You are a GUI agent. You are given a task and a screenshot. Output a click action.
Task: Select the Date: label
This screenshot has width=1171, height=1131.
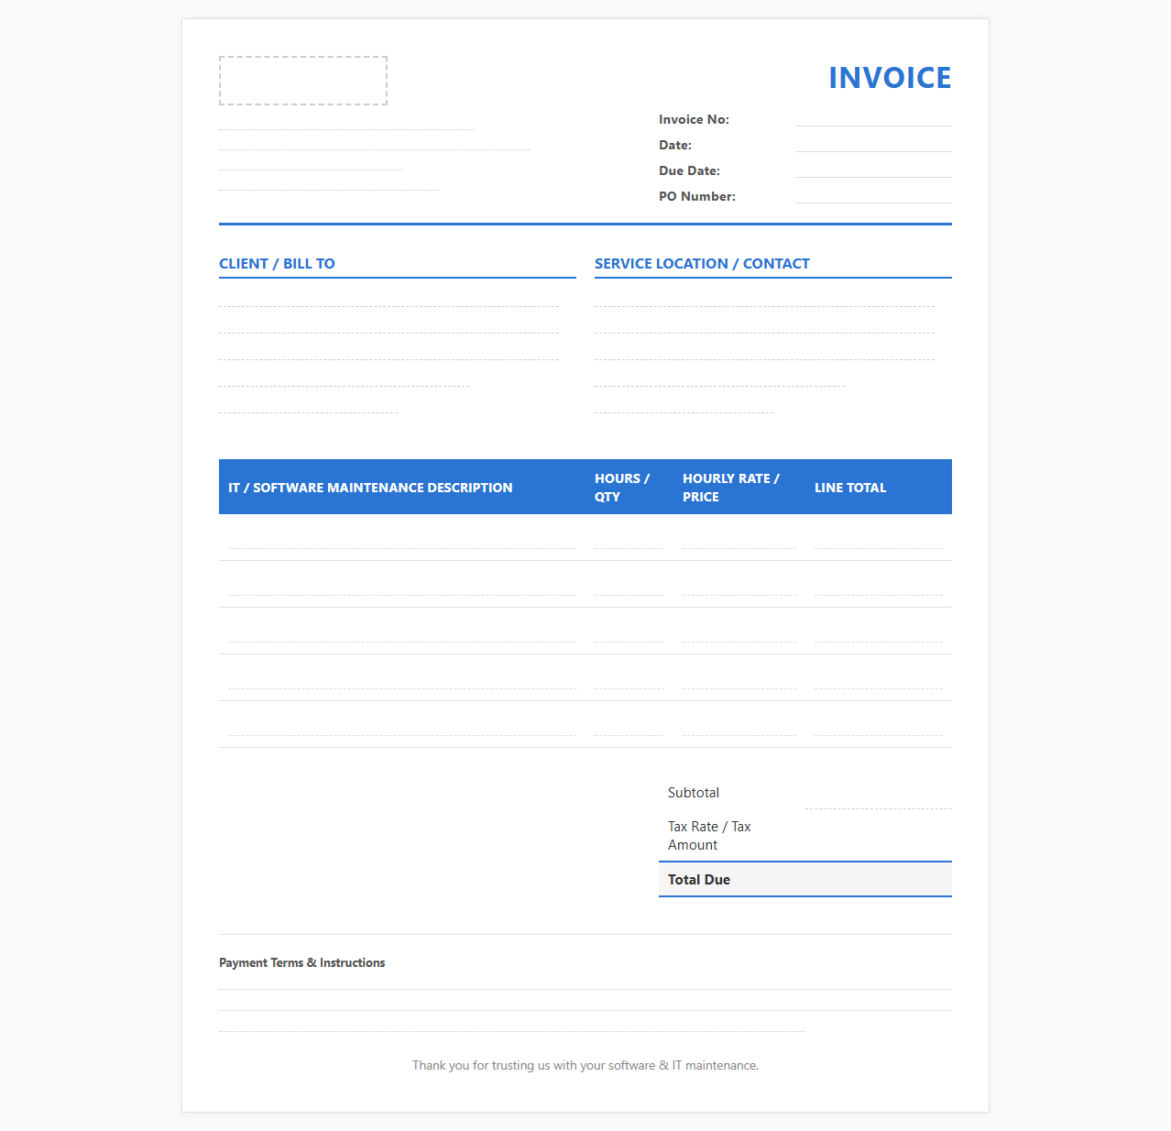point(675,145)
